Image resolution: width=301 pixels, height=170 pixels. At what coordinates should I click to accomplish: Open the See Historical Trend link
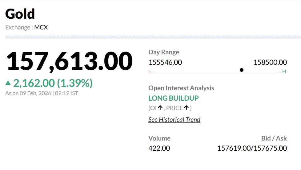(174, 120)
